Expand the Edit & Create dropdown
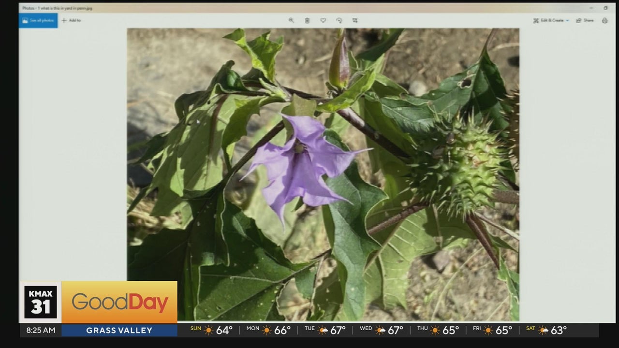The image size is (619, 348). pos(551,20)
